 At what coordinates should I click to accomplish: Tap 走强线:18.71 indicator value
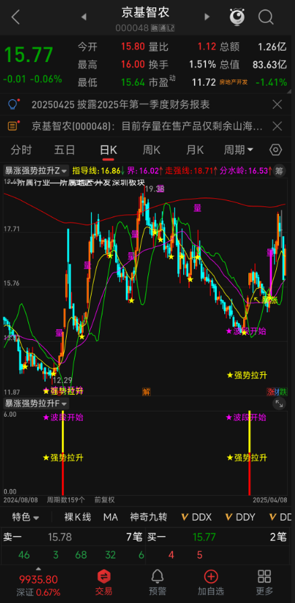click(190, 171)
